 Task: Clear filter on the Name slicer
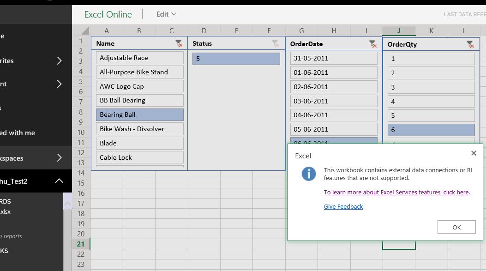(179, 43)
